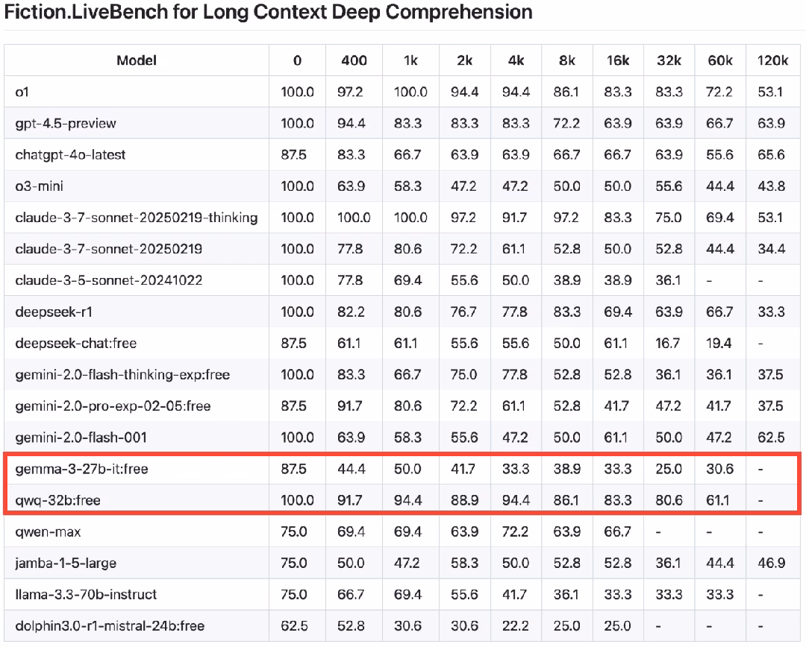Click the 60k column header

click(720, 60)
